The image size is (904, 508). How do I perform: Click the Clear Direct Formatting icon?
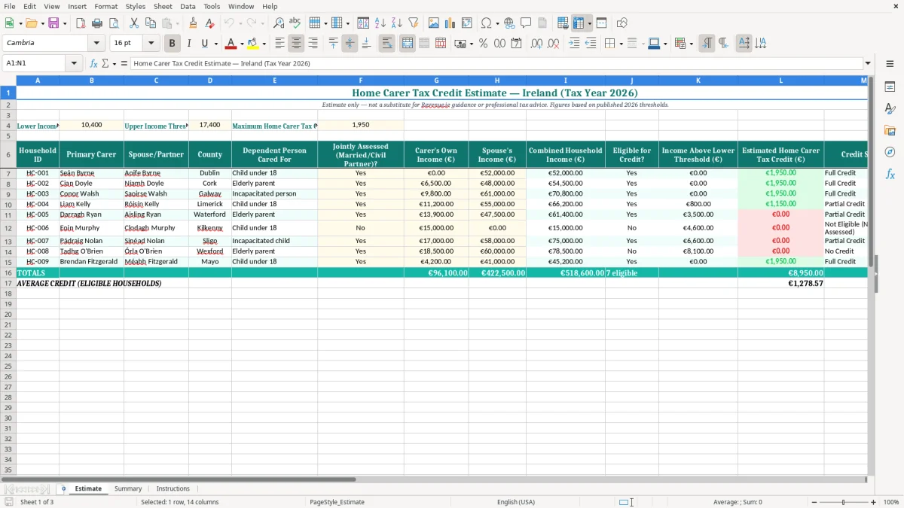click(210, 23)
